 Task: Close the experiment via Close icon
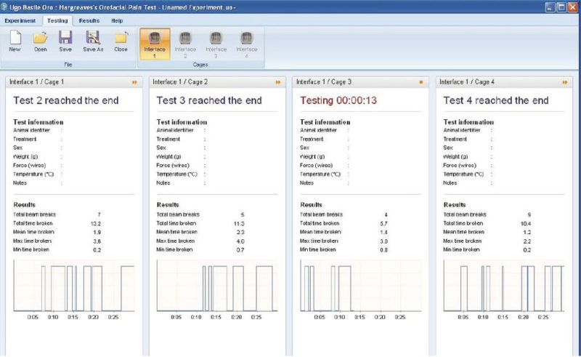[121, 41]
